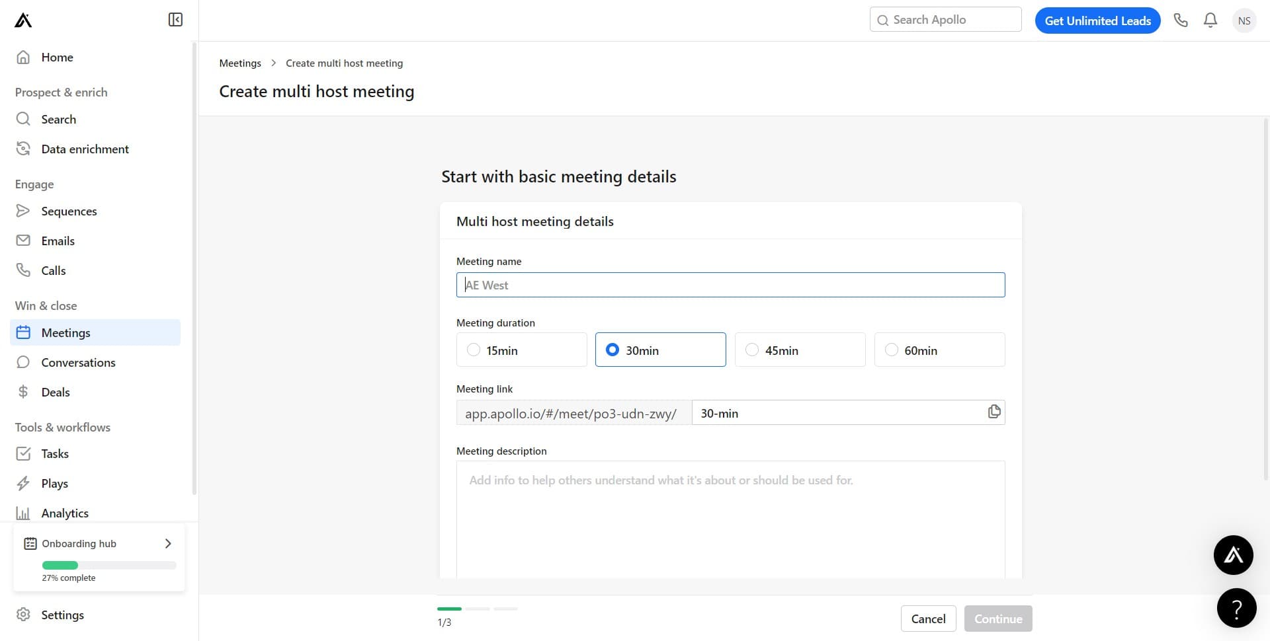Click the Apollo logo in the sidebar
Viewport: 1270px width, 641px height.
[x=22, y=20]
